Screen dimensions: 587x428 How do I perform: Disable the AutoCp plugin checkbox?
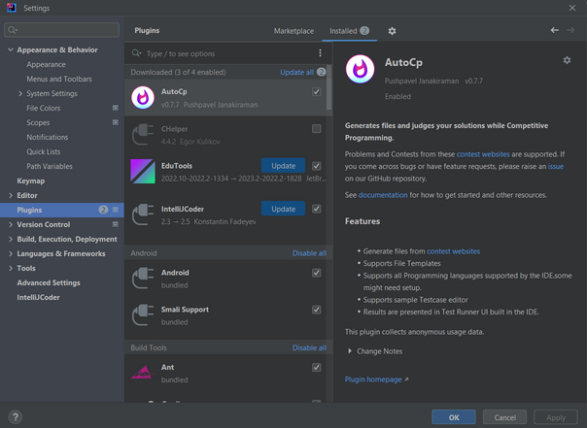[317, 92]
